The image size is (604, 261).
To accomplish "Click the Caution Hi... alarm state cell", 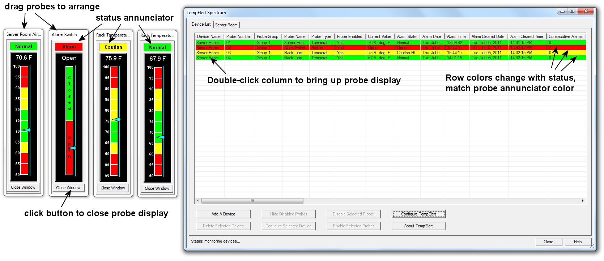I will pyautogui.click(x=407, y=53).
